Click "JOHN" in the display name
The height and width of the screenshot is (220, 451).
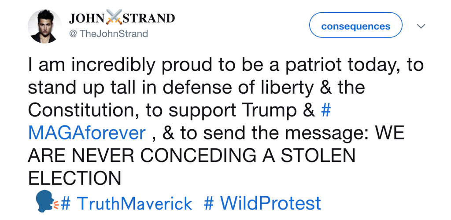(87, 18)
